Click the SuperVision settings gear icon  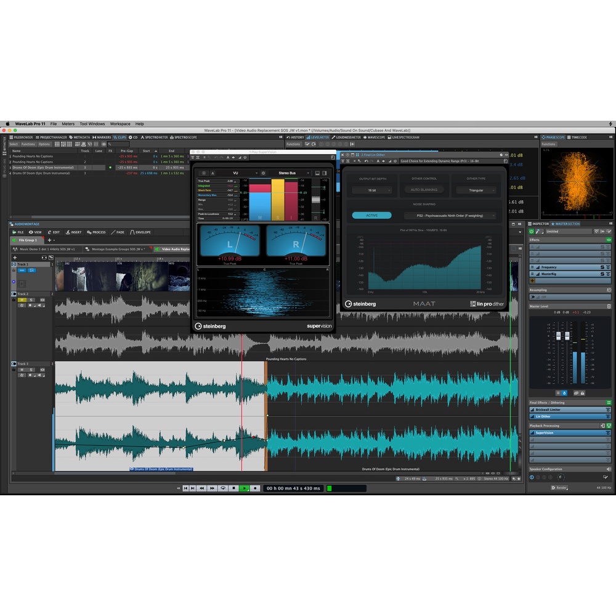[263, 173]
